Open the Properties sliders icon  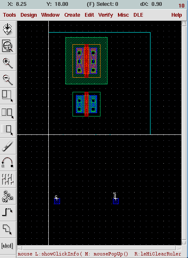tap(8, 180)
